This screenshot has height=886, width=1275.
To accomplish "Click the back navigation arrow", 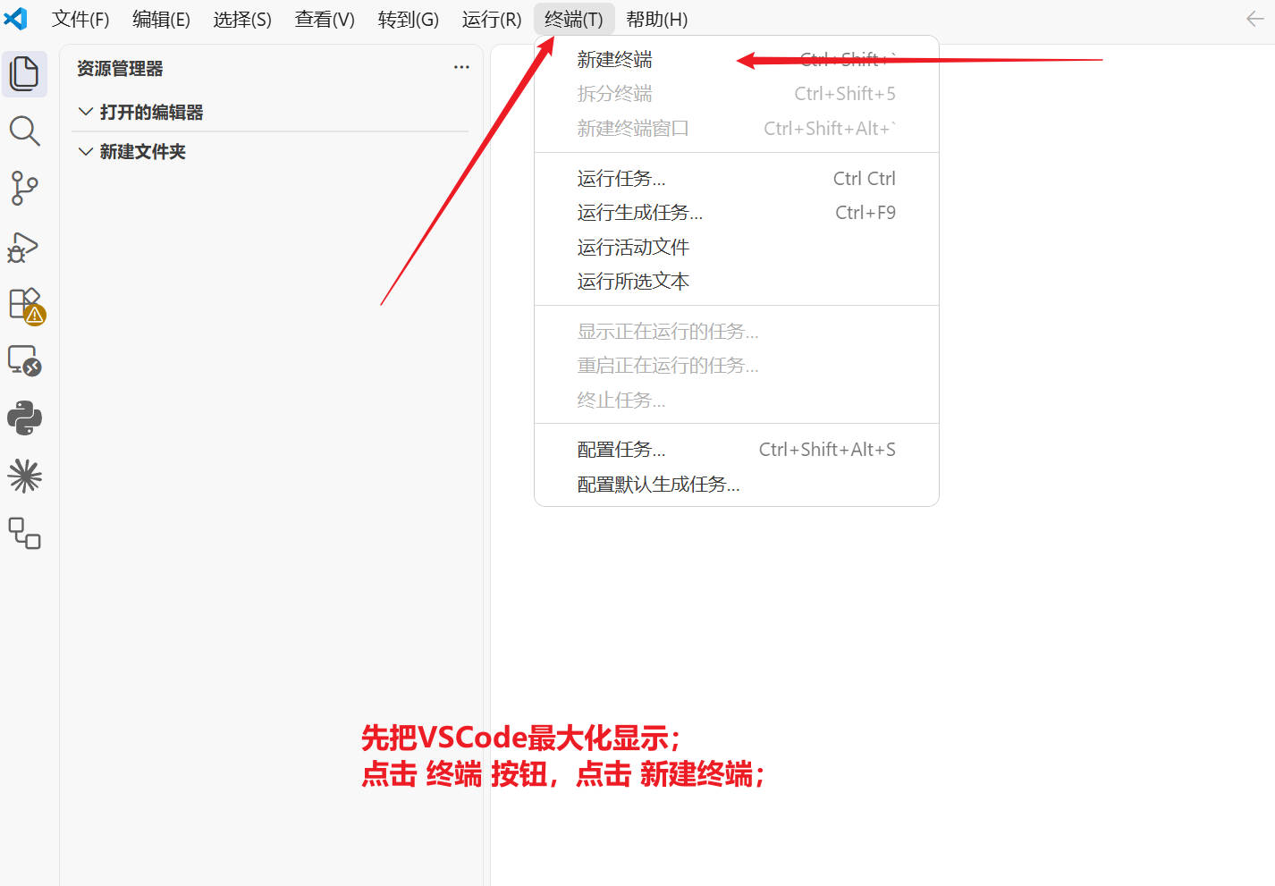I will (x=1255, y=19).
